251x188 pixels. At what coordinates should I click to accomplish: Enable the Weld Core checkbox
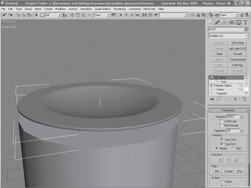coord(222,121)
